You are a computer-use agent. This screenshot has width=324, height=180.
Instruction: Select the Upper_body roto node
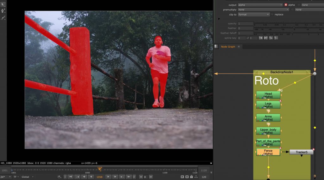tap(268, 131)
